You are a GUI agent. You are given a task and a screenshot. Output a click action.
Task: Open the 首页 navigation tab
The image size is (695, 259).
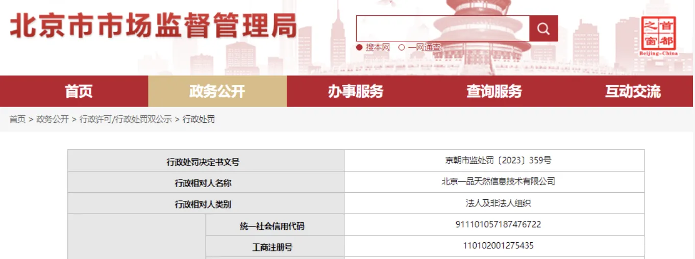point(79,91)
